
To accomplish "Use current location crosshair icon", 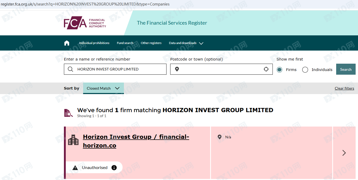I will click(266, 69).
